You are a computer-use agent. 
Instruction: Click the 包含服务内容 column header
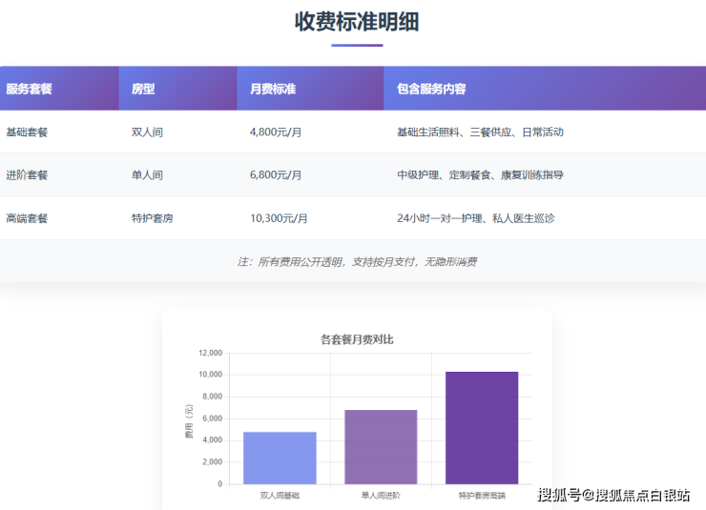tap(431, 89)
